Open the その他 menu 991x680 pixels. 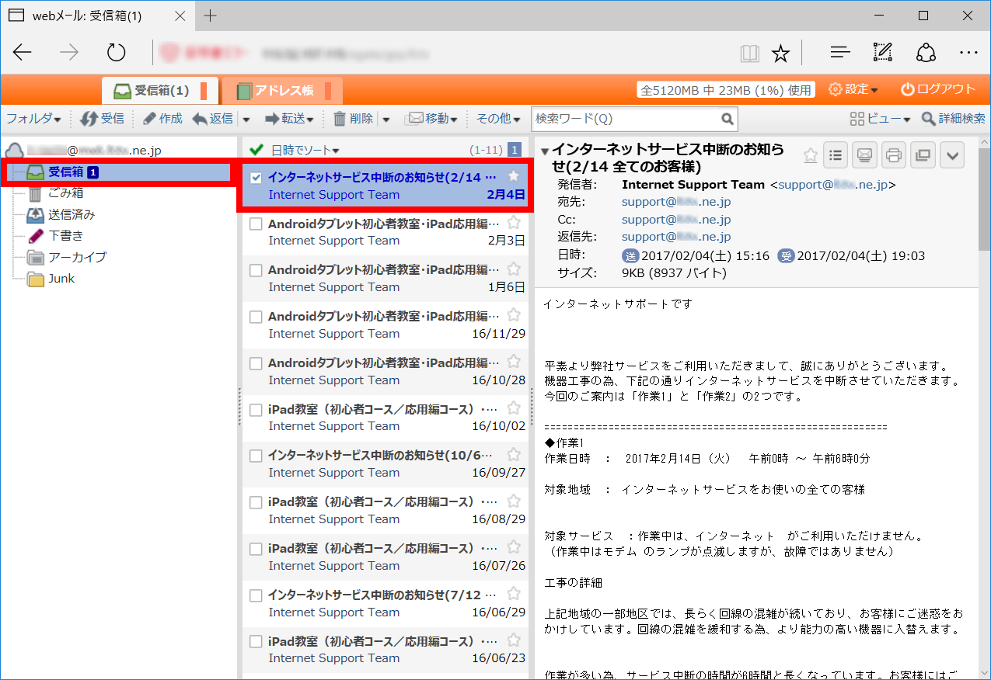point(497,119)
